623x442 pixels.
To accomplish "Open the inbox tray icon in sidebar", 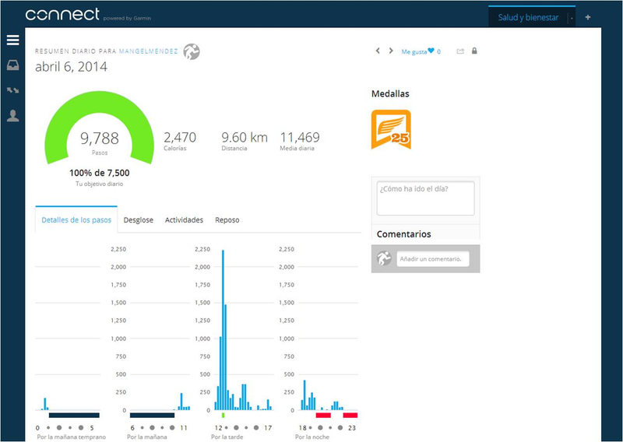I will (x=12, y=65).
